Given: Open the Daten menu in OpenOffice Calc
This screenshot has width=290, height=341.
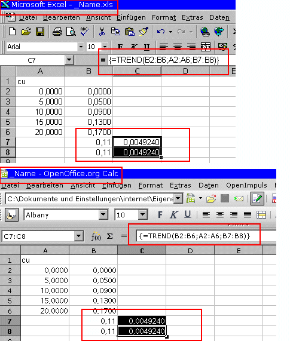Looking at the screenshot, I should tap(208, 185).
